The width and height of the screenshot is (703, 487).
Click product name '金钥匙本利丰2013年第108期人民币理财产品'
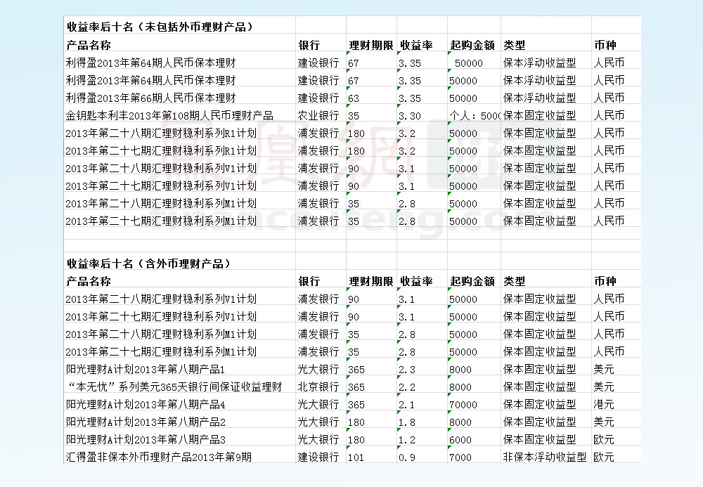[x=169, y=115]
